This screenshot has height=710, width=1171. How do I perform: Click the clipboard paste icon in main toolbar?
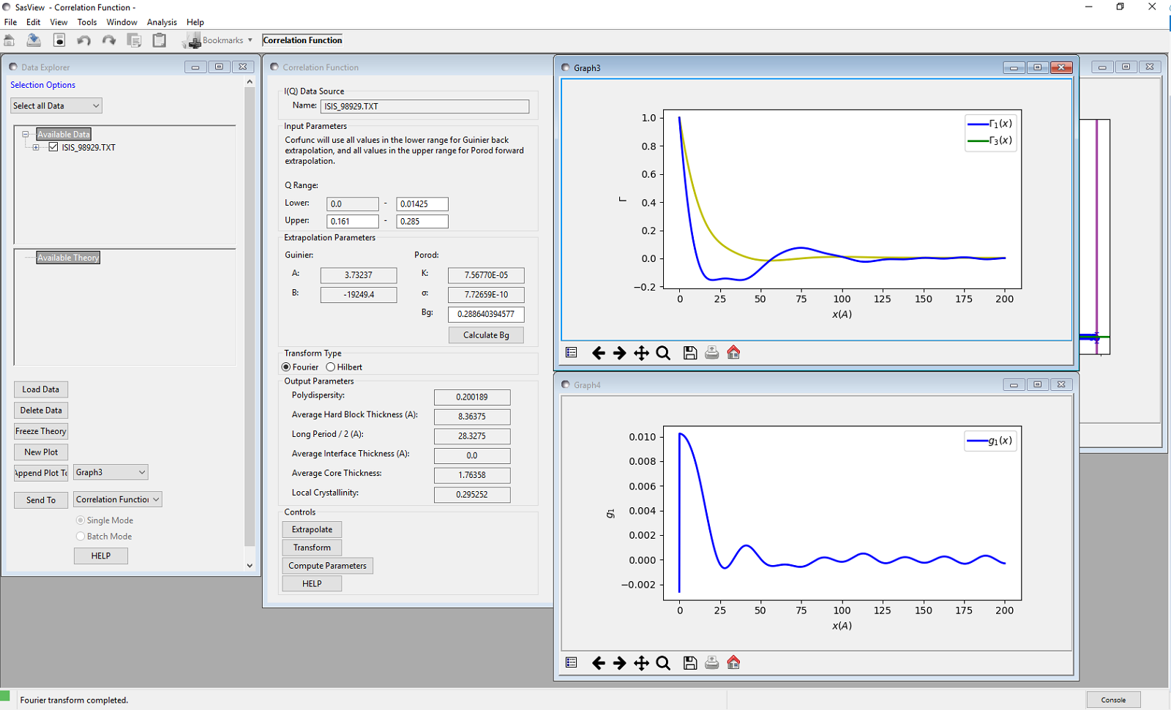click(x=159, y=40)
